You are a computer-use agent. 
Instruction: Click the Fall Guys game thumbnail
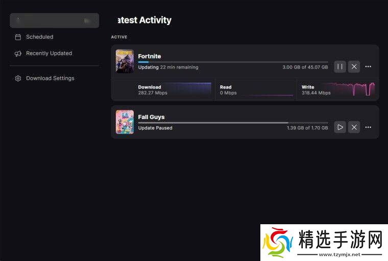125,122
